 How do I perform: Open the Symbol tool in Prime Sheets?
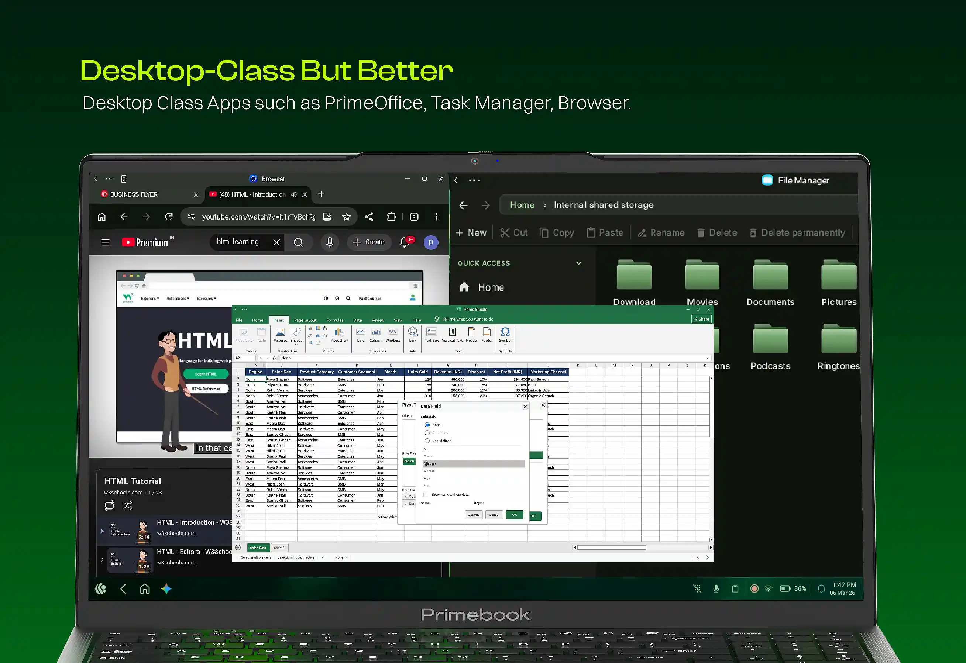click(x=505, y=336)
